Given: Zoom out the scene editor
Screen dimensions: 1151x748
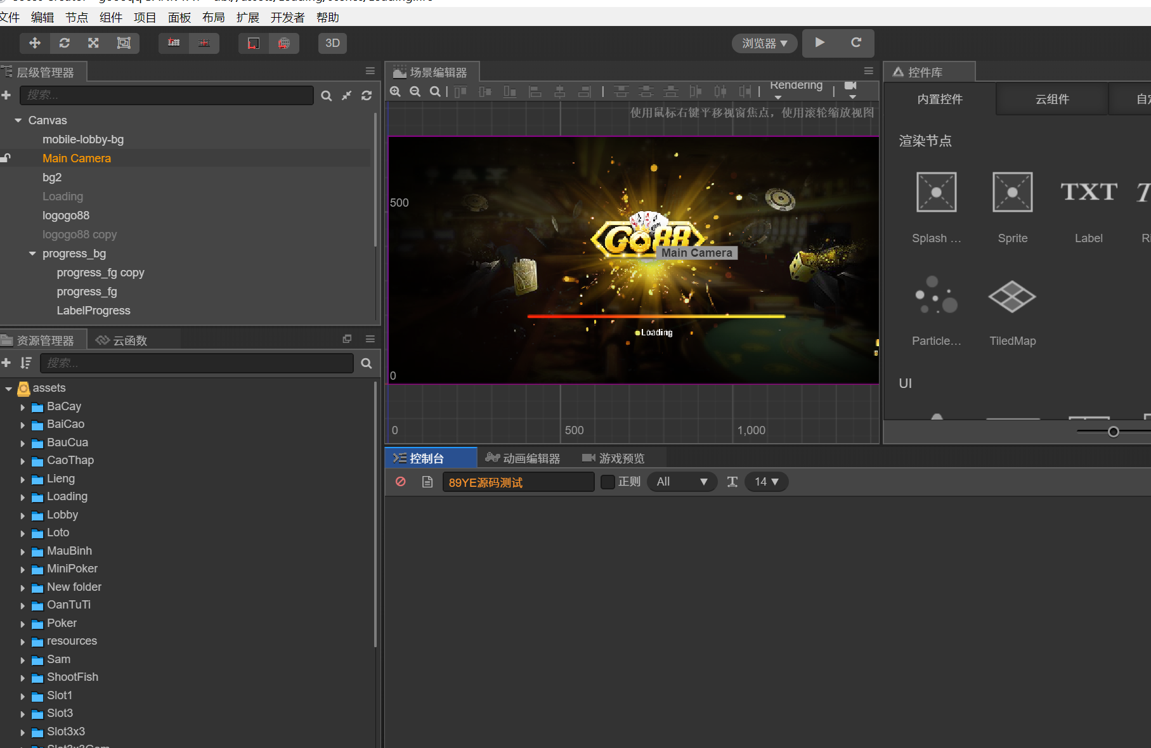Looking at the screenshot, I should (x=415, y=91).
